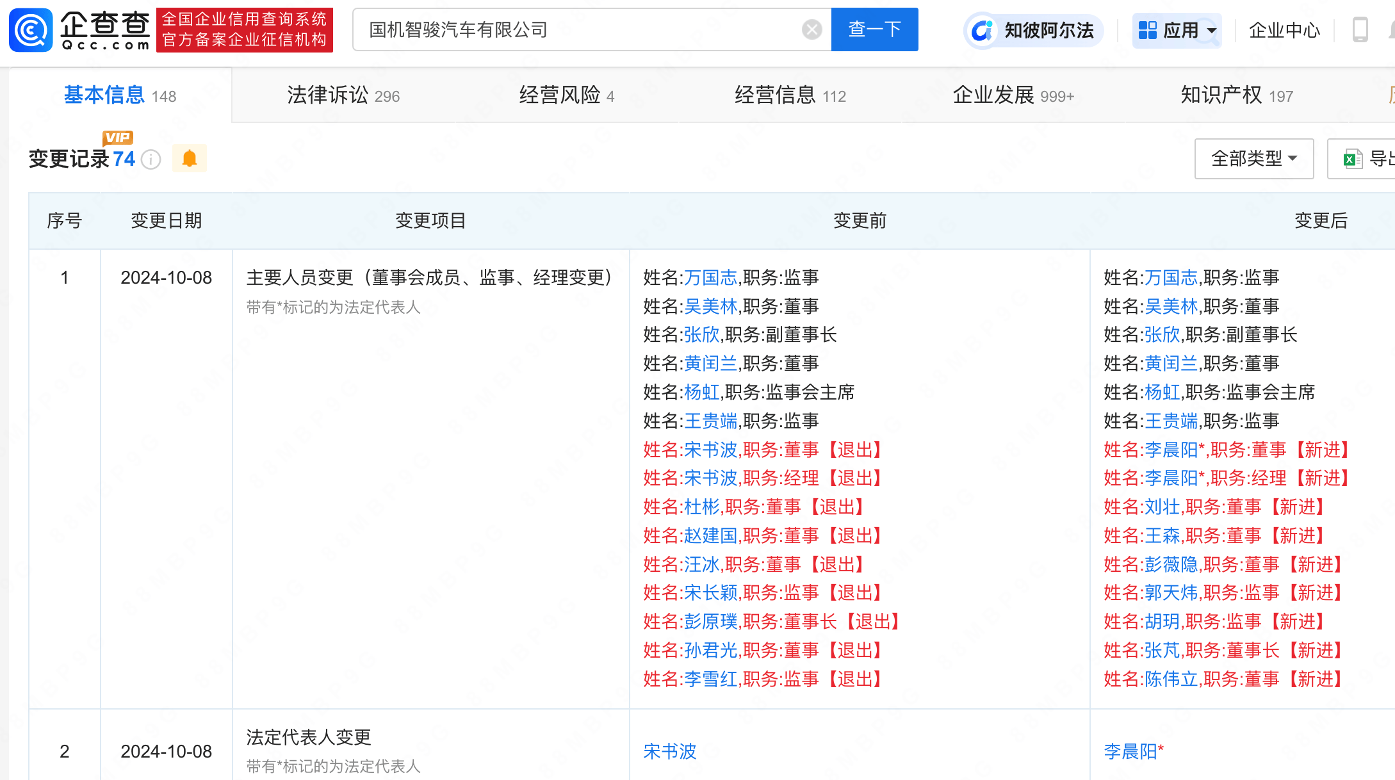Open 赵建国 name link

[710, 535]
